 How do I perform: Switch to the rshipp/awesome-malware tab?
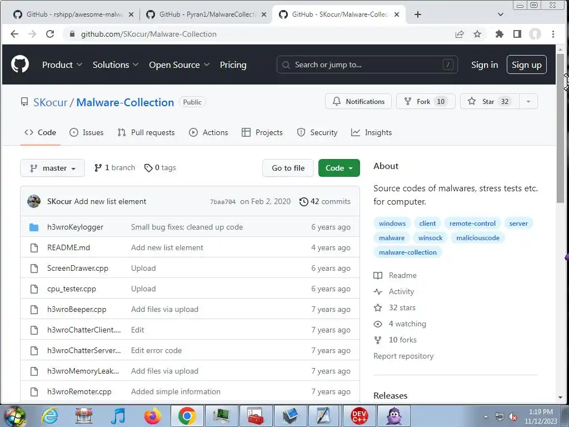(x=74, y=14)
